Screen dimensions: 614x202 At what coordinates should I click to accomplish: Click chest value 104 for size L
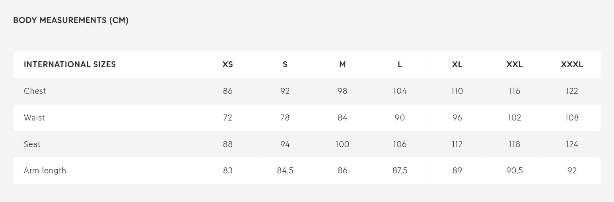pos(400,91)
